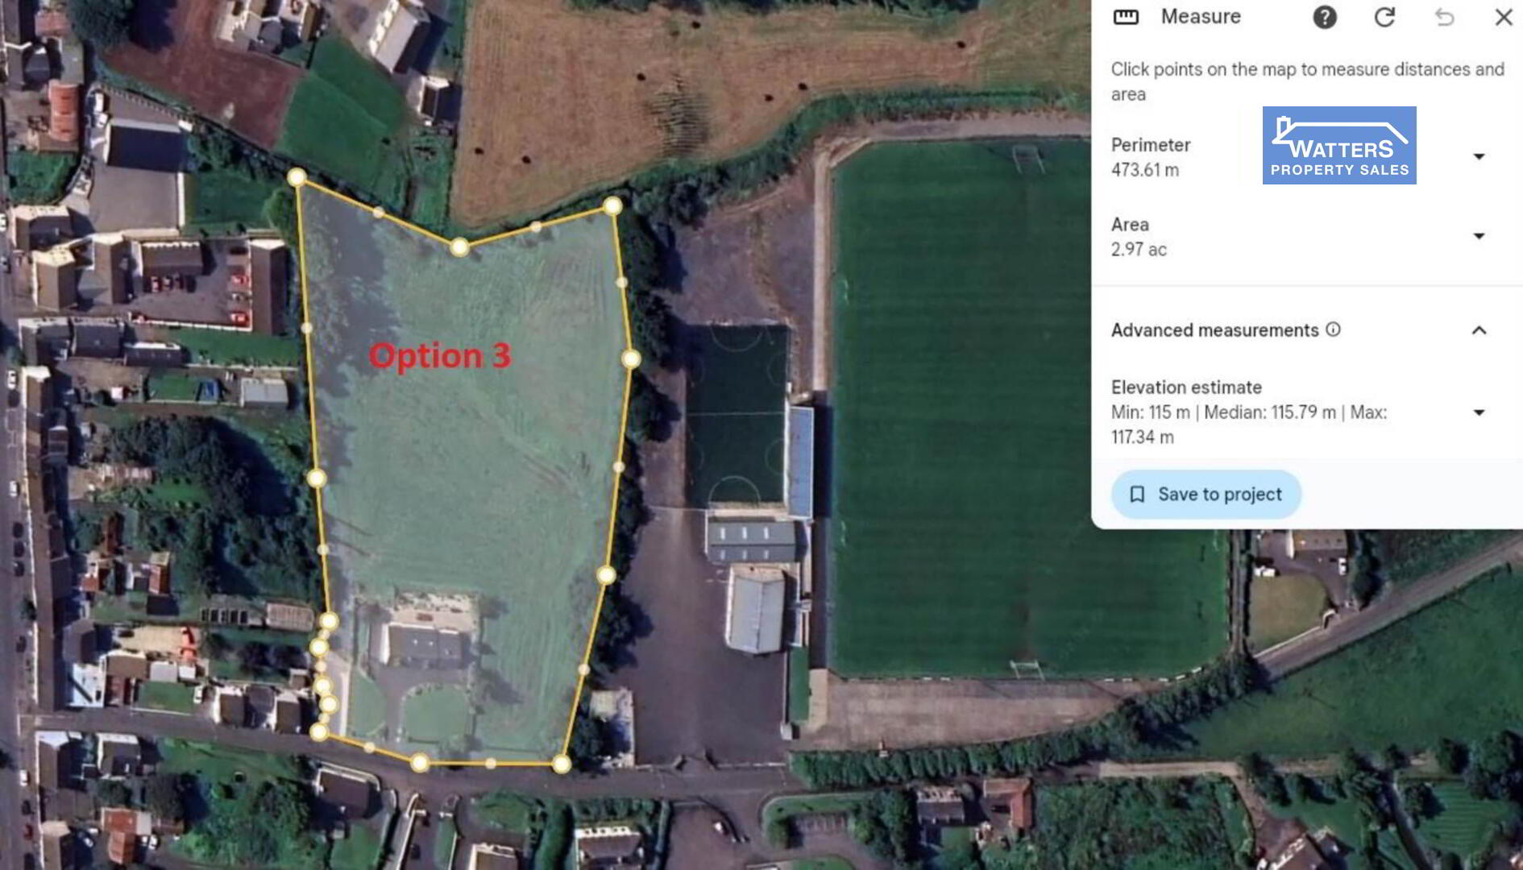Viewport: 1523px width, 870px height.
Task: Click the Watters Property Sales logo
Action: [x=1339, y=145]
